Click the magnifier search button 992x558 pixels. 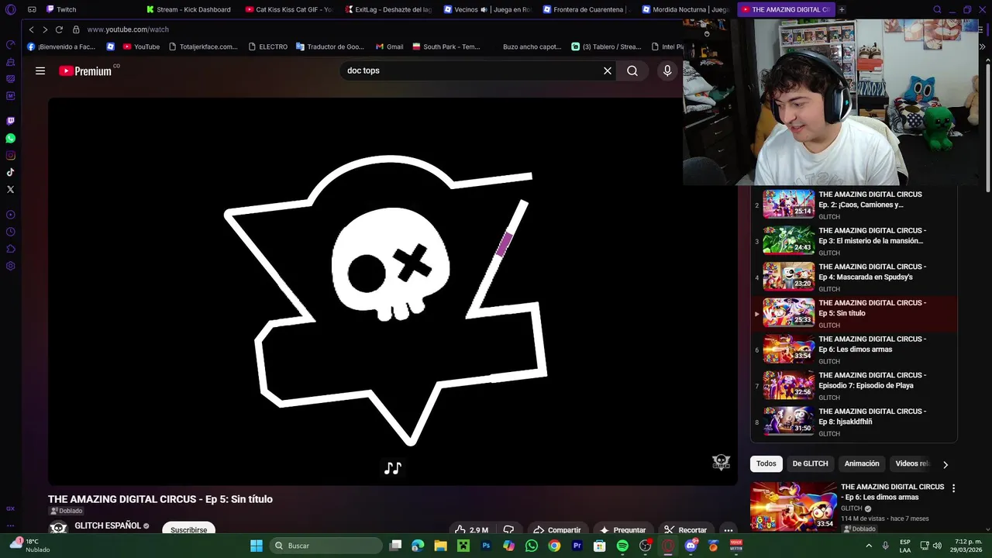[632, 71]
